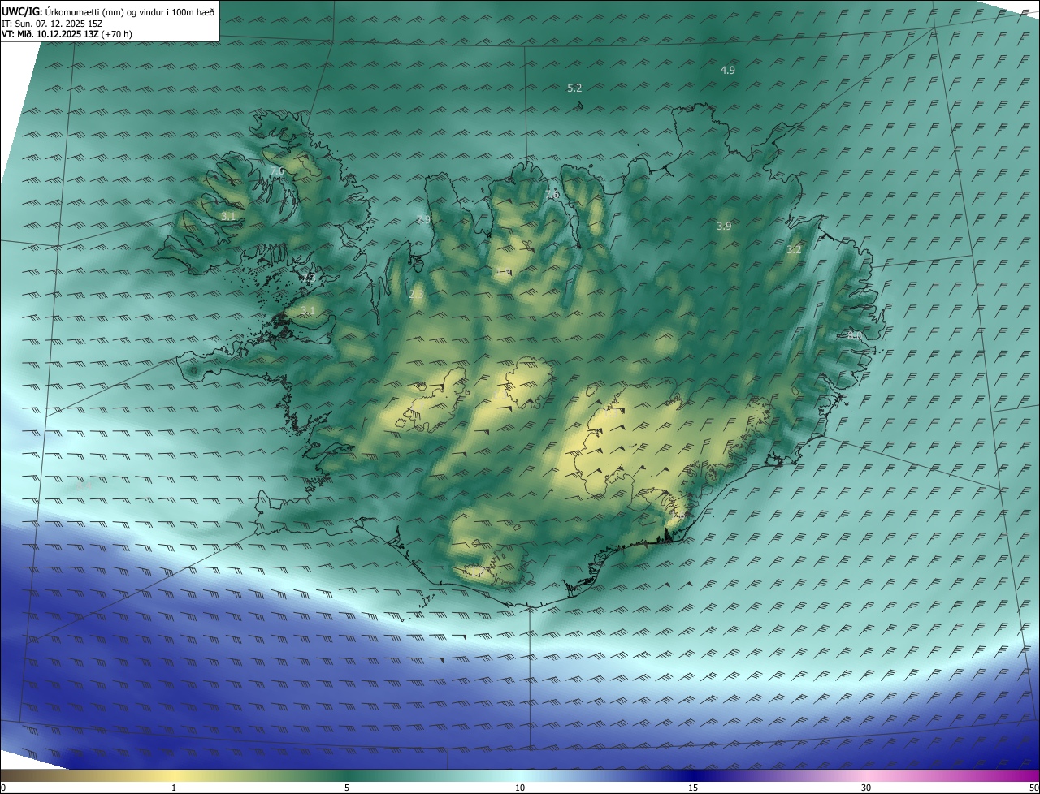Click the 5.2 value label on the map

click(574, 88)
